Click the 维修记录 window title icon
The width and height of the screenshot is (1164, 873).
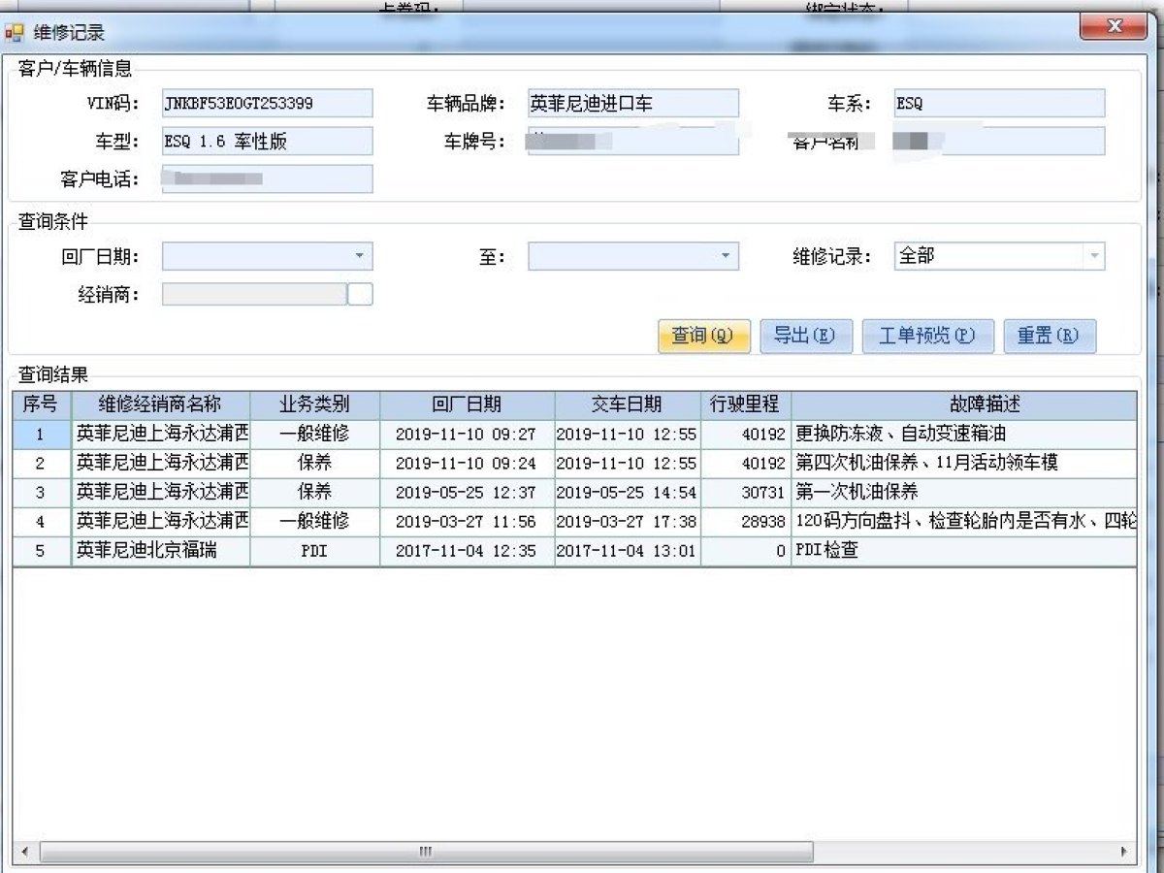click(15, 33)
